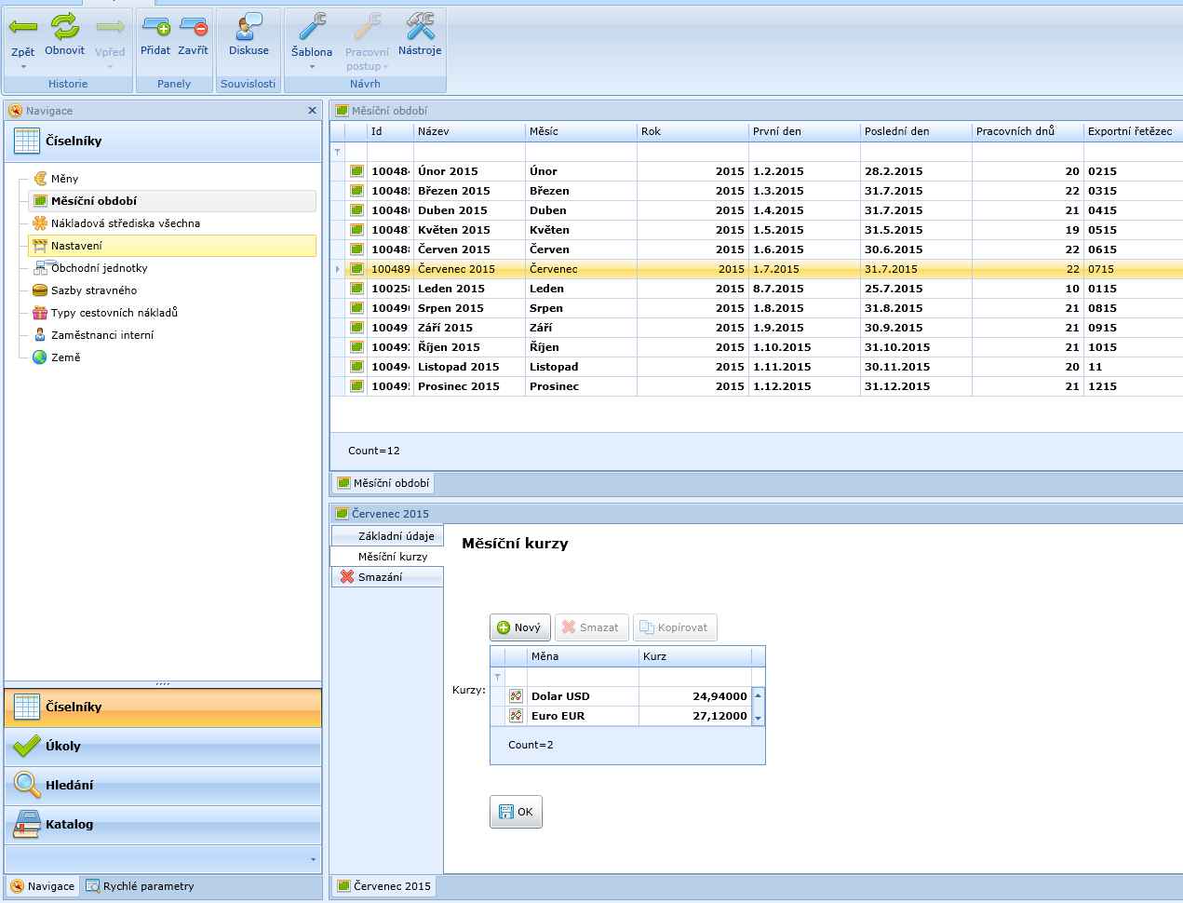Add a panel with Přidat icon
This screenshot has height=903, width=1183.
point(155,28)
